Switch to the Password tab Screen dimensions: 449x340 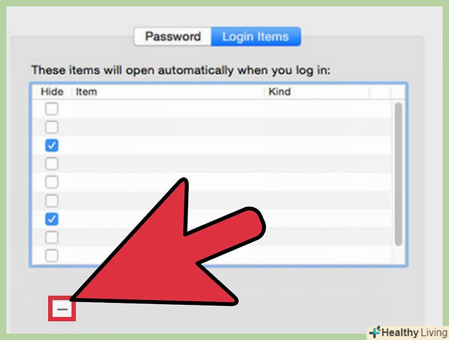[173, 36]
